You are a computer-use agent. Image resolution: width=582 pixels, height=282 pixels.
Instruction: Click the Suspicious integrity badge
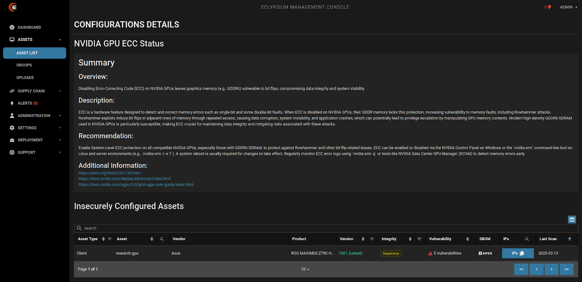click(391, 253)
